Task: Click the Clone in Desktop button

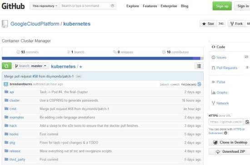Action: [230, 142]
